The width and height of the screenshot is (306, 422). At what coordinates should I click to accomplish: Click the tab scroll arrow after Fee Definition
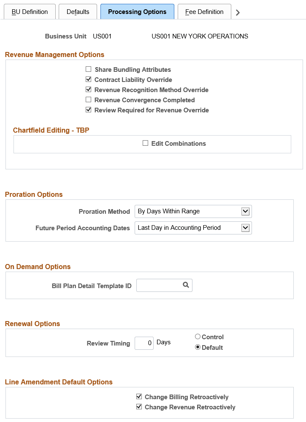(x=237, y=12)
